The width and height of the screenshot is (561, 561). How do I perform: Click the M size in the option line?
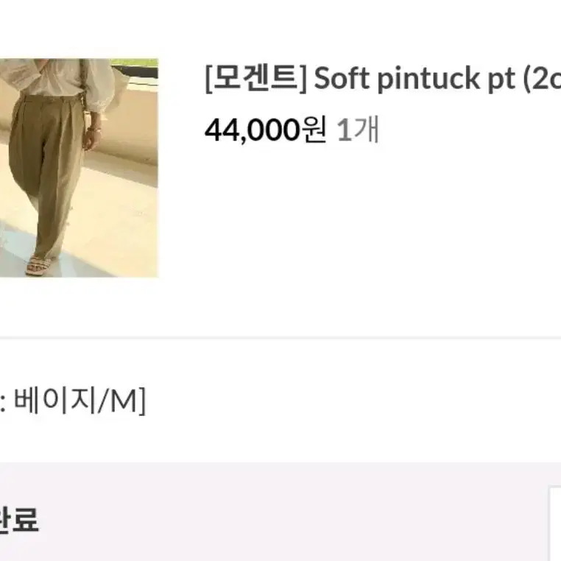(x=124, y=400)
